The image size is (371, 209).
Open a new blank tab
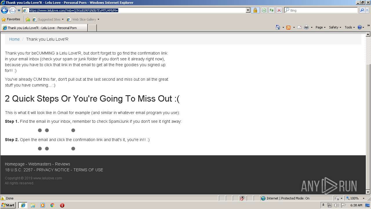point(92,28)
